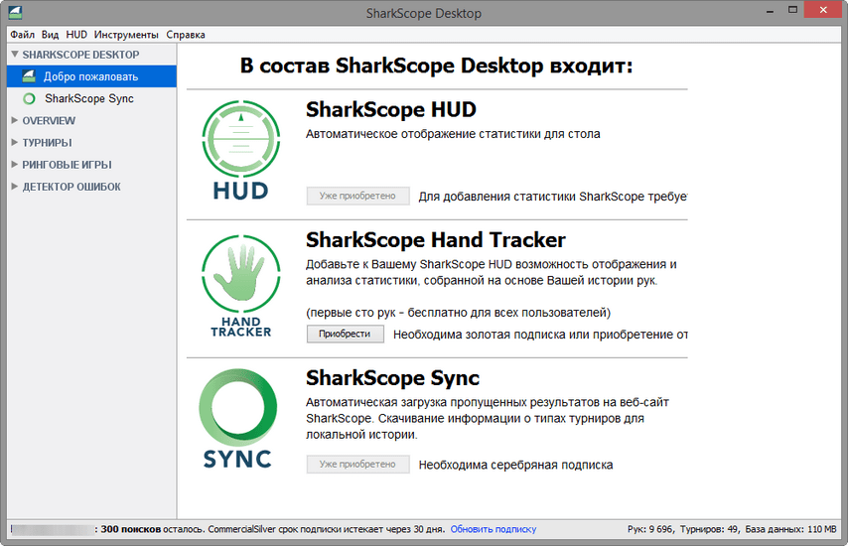Viewport: 848px width, 546px height.
Task: Click the large HUD logo
Action: 240,150
